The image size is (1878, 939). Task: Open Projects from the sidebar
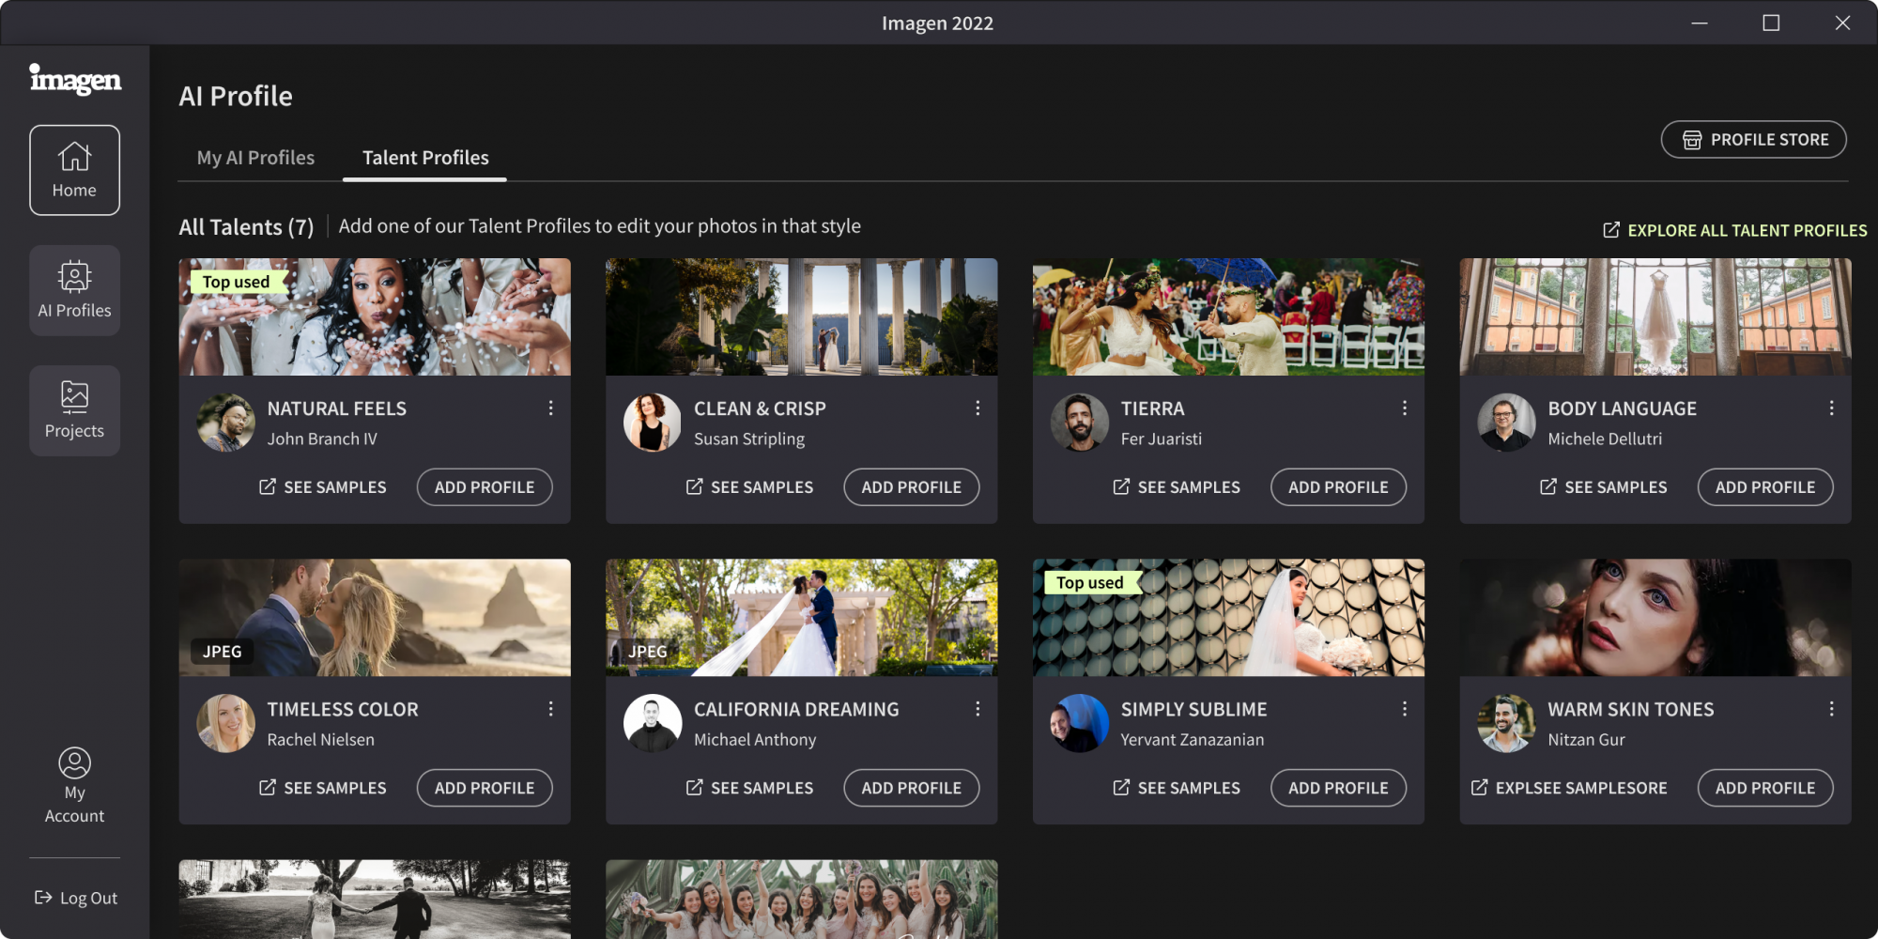tap(74, 410)
